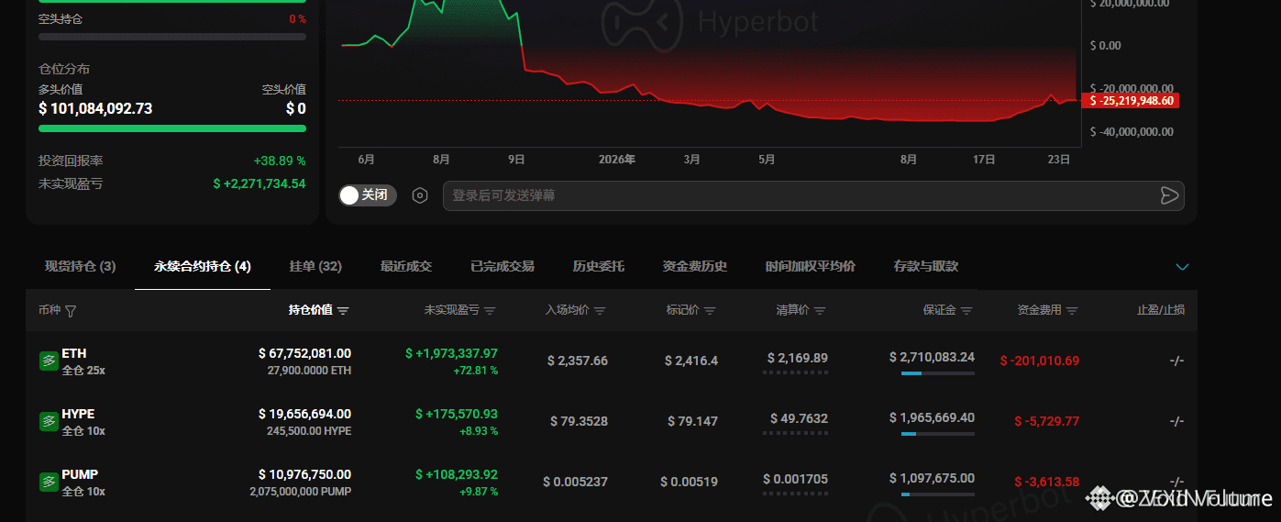Viewport: 1281px width, 522px height.
Task: Click HYPE mark price $ 79.147
Action: [692, 421]
